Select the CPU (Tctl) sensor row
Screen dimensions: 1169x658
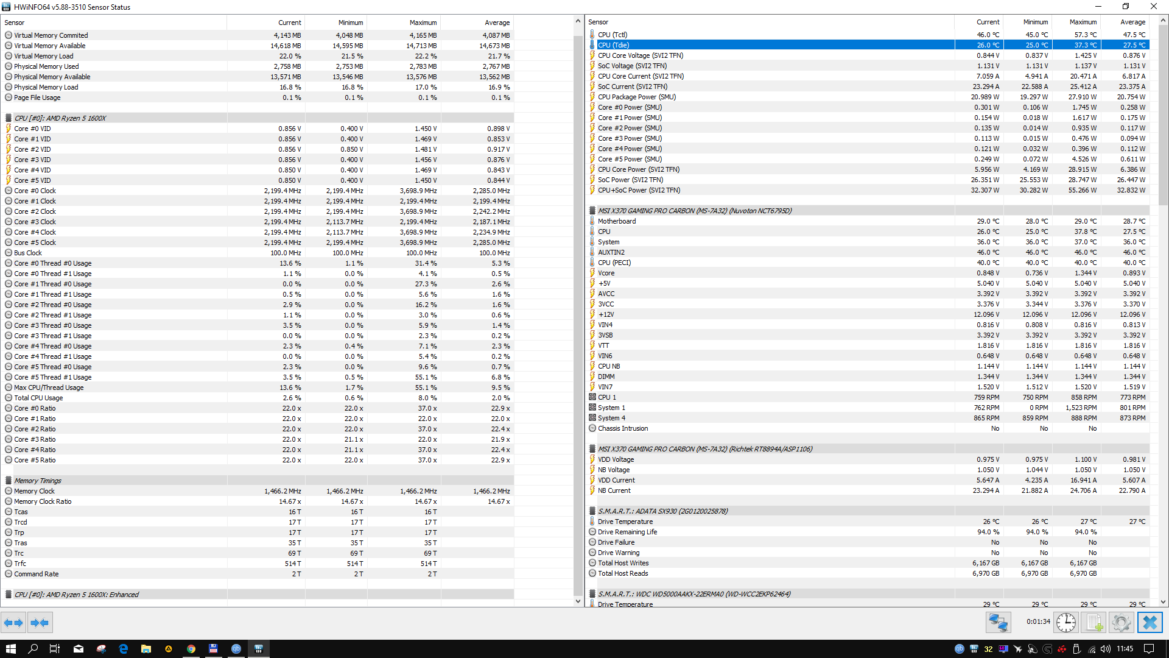pyautogui.click(x=868, y=35)
